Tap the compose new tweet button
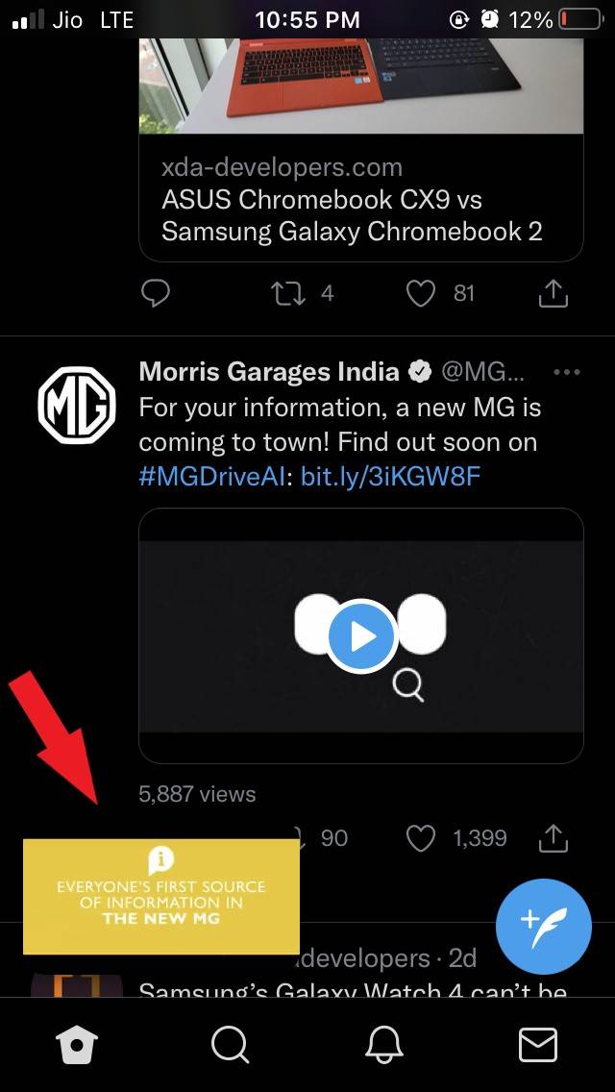Image resolution: width=615 pixels, height=1092 pixels. point(545,928)
